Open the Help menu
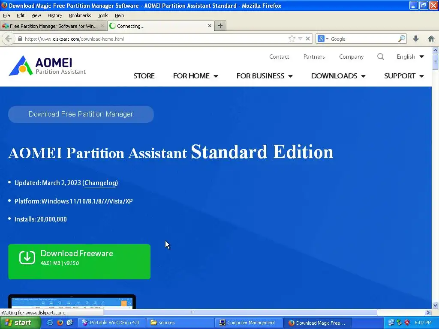The width and height of the screenshot is (439, 329). click(x=119, y=15)
